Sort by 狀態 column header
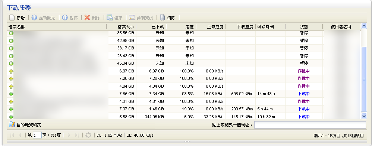 304,27
